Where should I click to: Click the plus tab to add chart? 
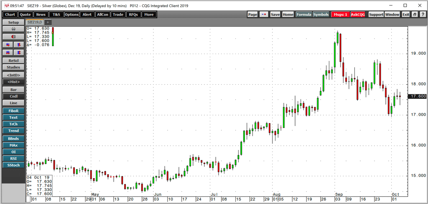pyautogui.click(x=48, y=22)
